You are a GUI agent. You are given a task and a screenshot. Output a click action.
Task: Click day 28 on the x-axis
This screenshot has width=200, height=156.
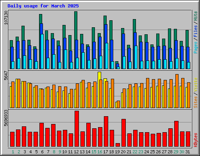tap(170, 152)
